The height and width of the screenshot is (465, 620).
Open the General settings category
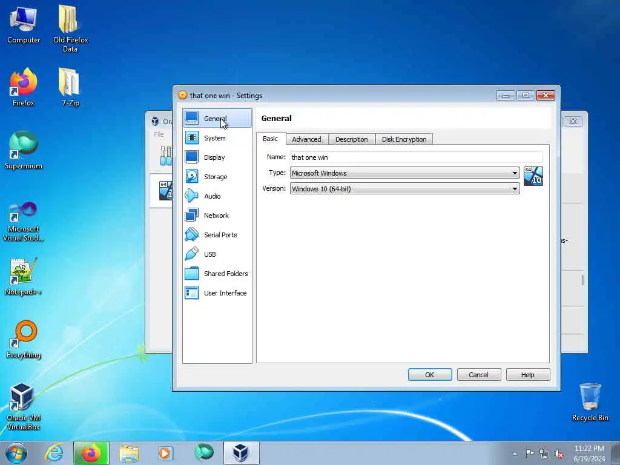point(217,118)
